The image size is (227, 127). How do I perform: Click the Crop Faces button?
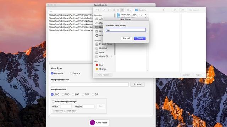click(x=99, y=123)
